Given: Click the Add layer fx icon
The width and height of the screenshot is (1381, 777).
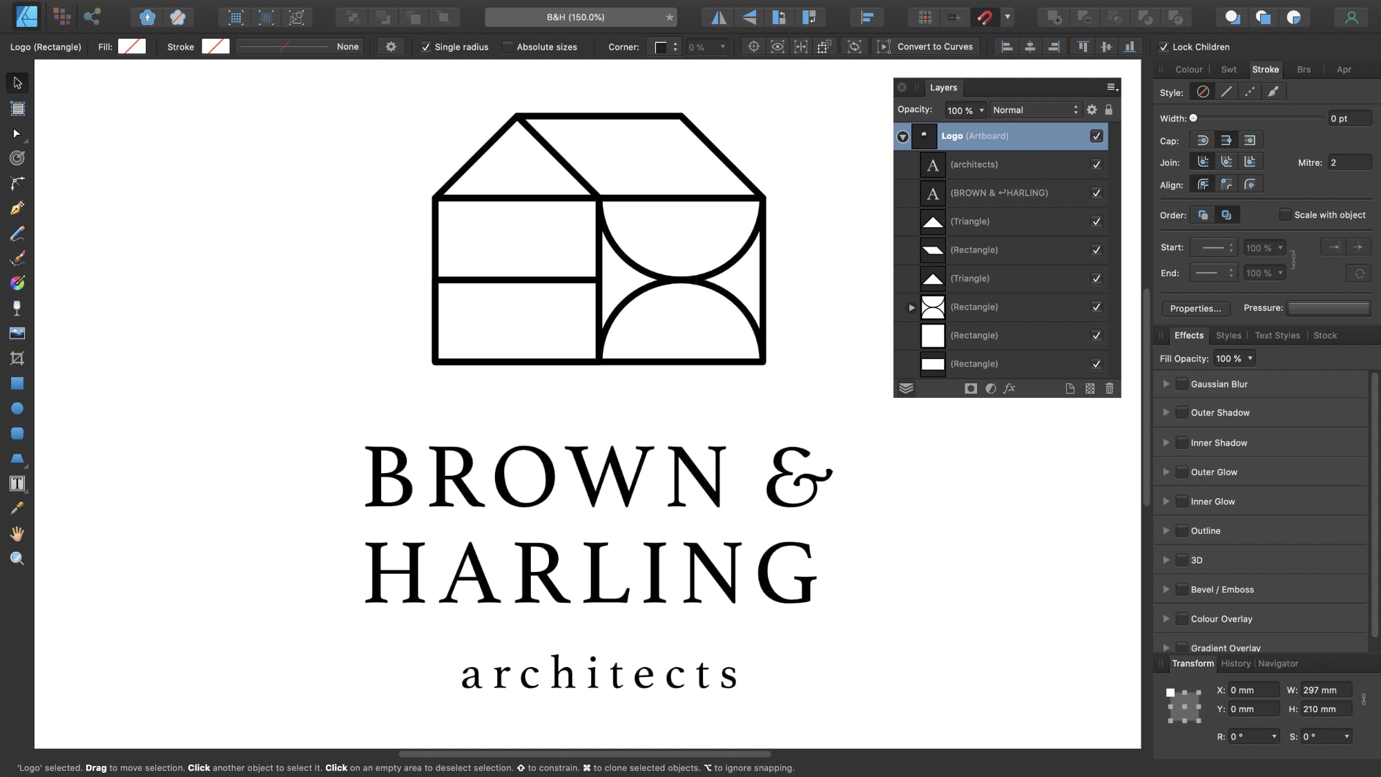Looking at the screenshot, I should [1010, 389].
